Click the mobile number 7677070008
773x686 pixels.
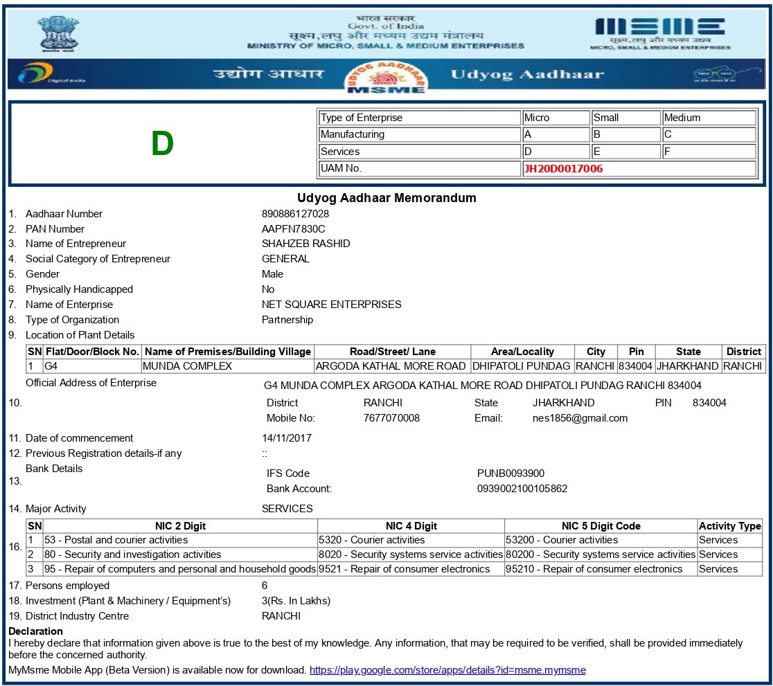(391, 418)
